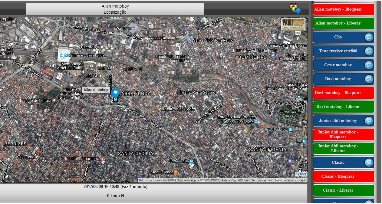The width and height of the screenshot is (382, 204).
Task: Click the Estação da Luz train icon
Action: pos(290,130)
